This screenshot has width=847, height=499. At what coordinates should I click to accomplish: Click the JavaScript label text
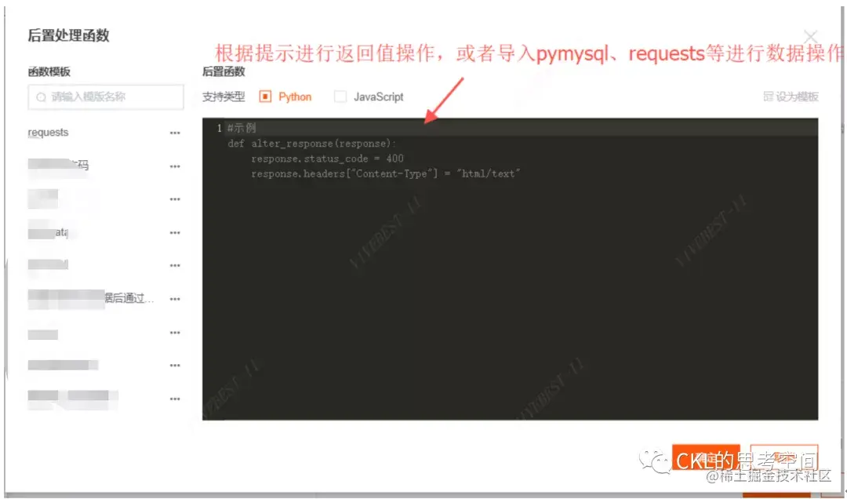pyautogui.click(x=378, y=97)
